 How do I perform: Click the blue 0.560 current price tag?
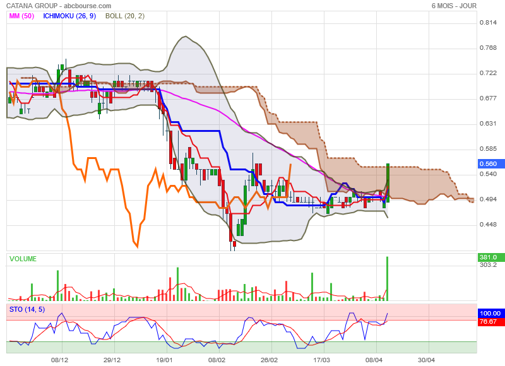(x=491, y=164)
